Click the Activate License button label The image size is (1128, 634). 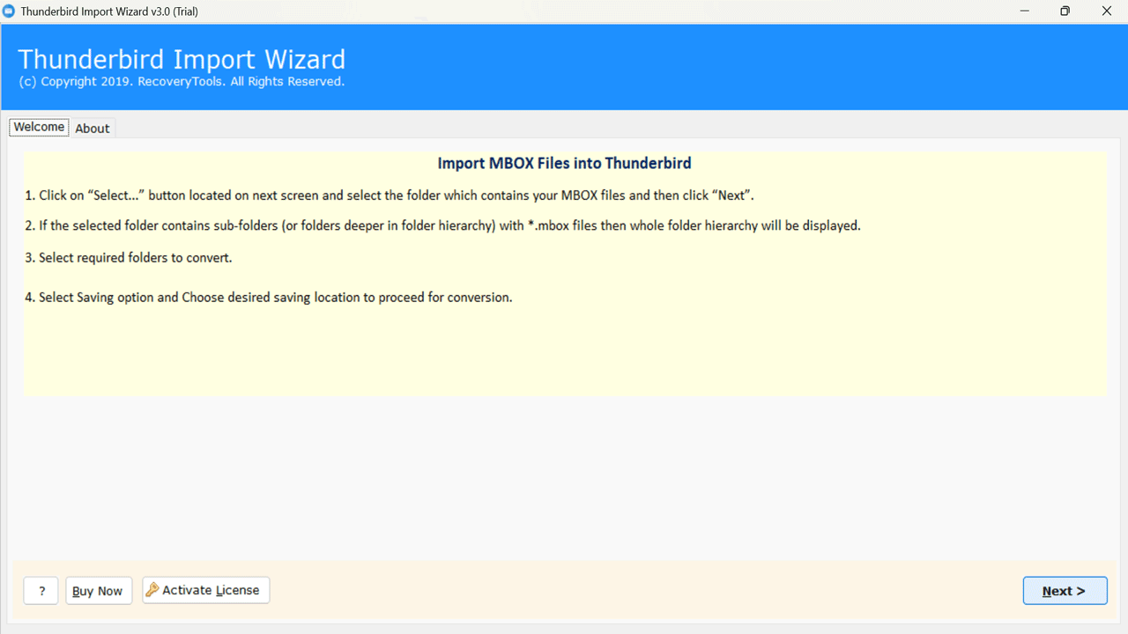click(211, 590)
